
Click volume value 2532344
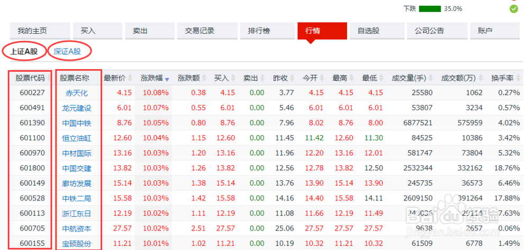point(418,168)
